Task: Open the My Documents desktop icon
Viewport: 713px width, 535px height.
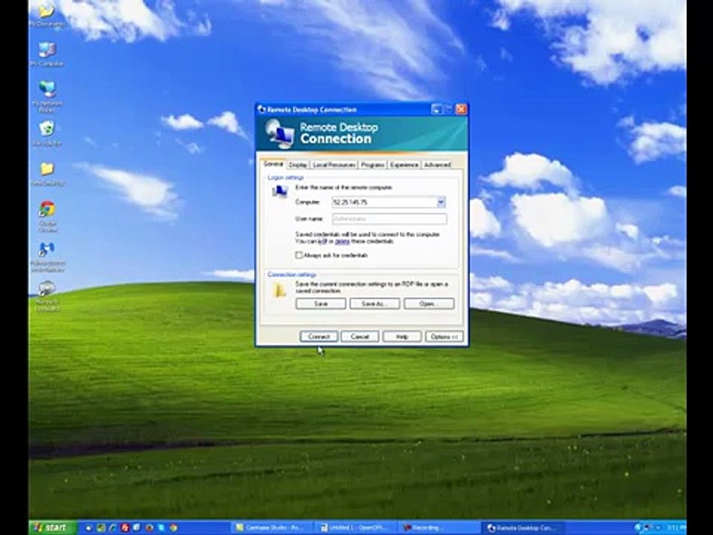Action: (x=46, y=13)
